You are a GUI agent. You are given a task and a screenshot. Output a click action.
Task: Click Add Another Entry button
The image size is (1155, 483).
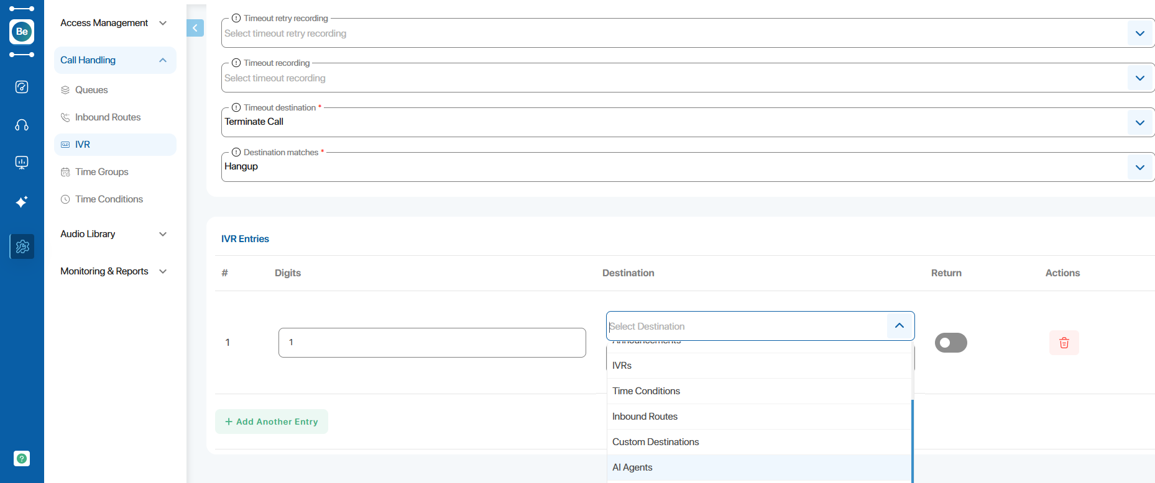(x=272, y=422)
